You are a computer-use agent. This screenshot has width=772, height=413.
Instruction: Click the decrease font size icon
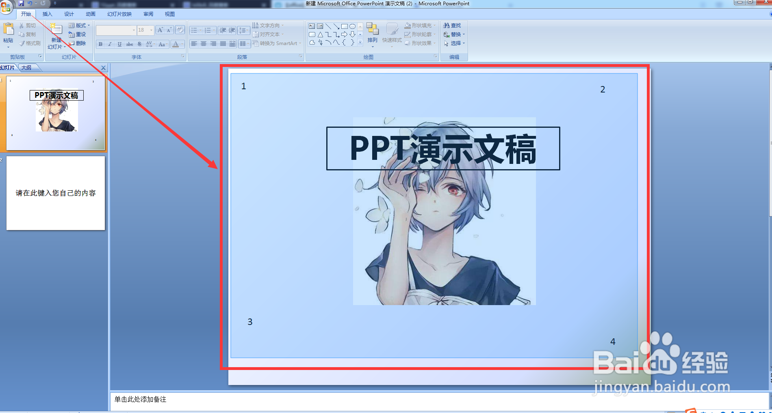pyautogui.click(x=169, y=30)
